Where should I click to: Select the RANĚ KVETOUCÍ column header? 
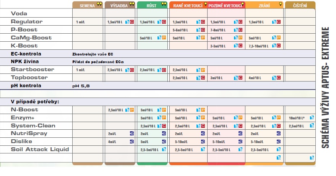[188, 5]
